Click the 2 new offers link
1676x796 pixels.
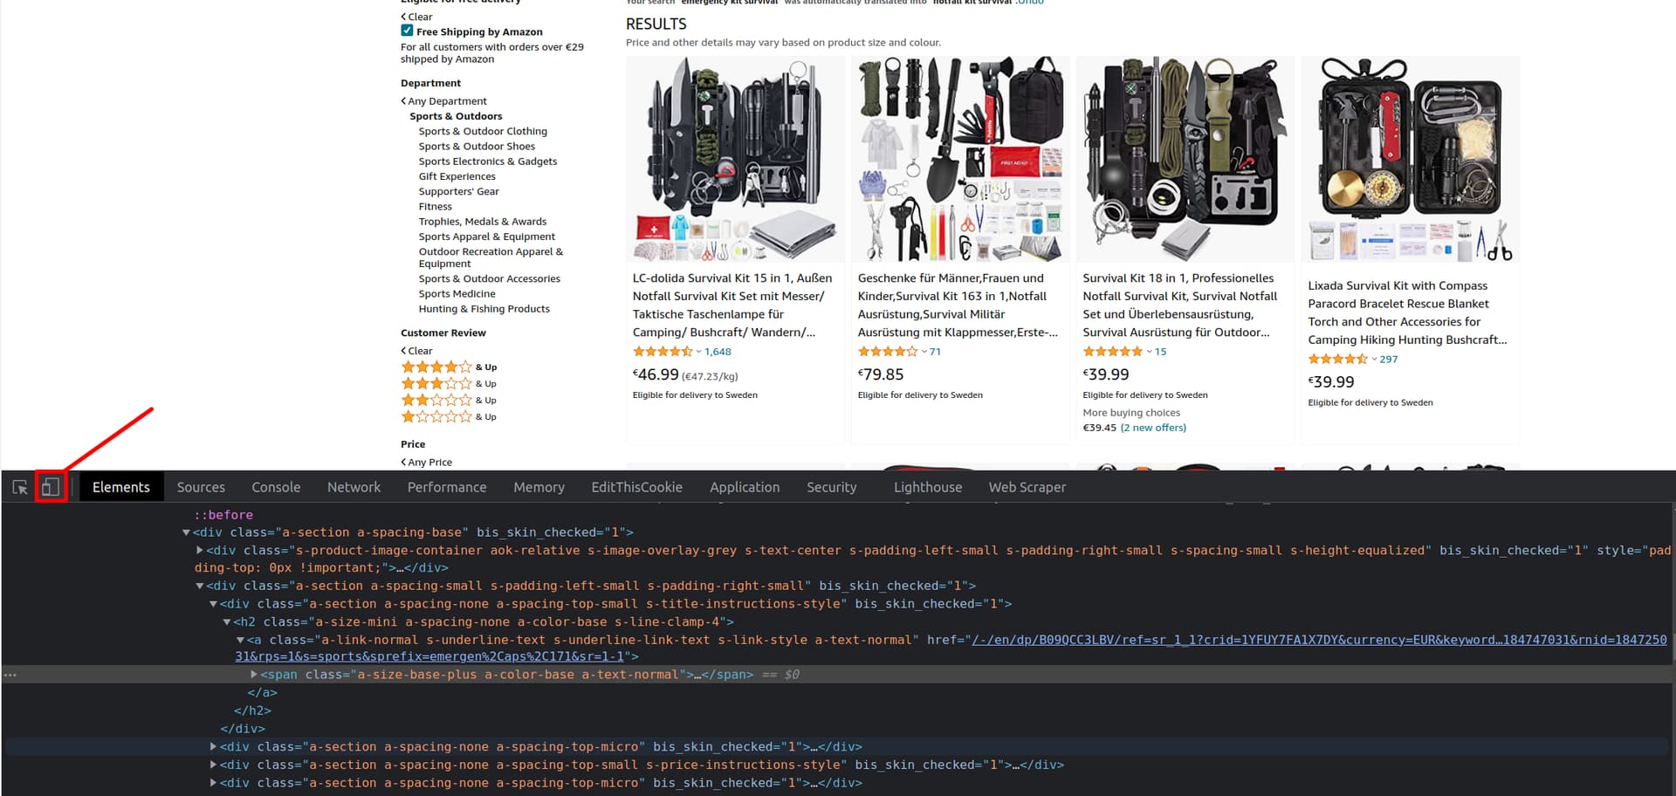1153,428
